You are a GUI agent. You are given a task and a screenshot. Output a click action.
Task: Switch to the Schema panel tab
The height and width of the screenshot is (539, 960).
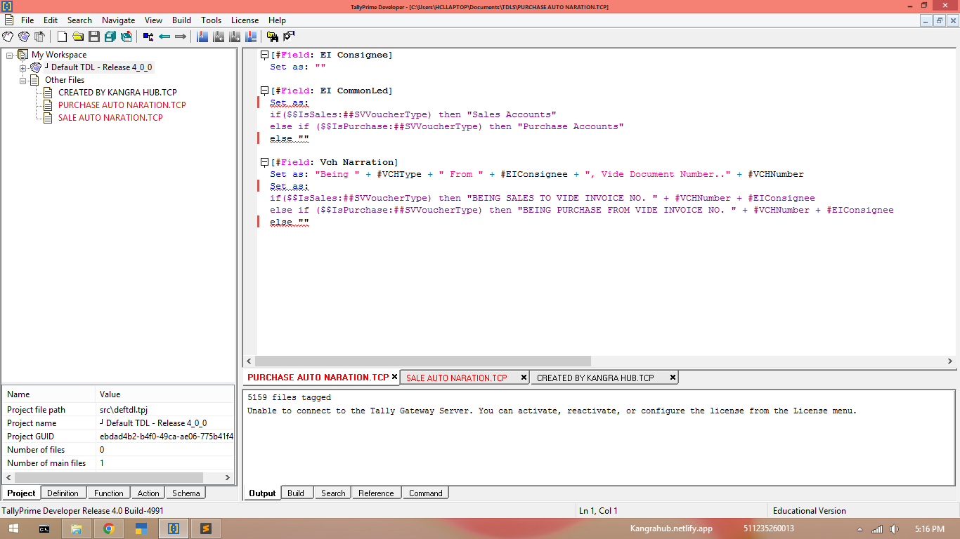(x=186, y=493)
